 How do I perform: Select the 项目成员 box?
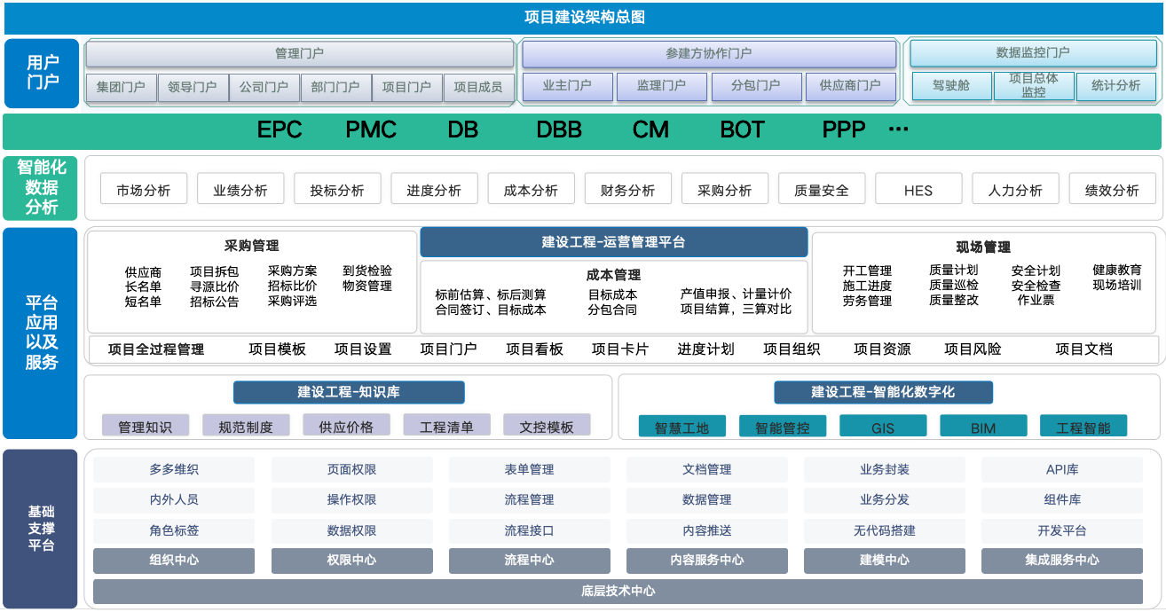(478, 87)
